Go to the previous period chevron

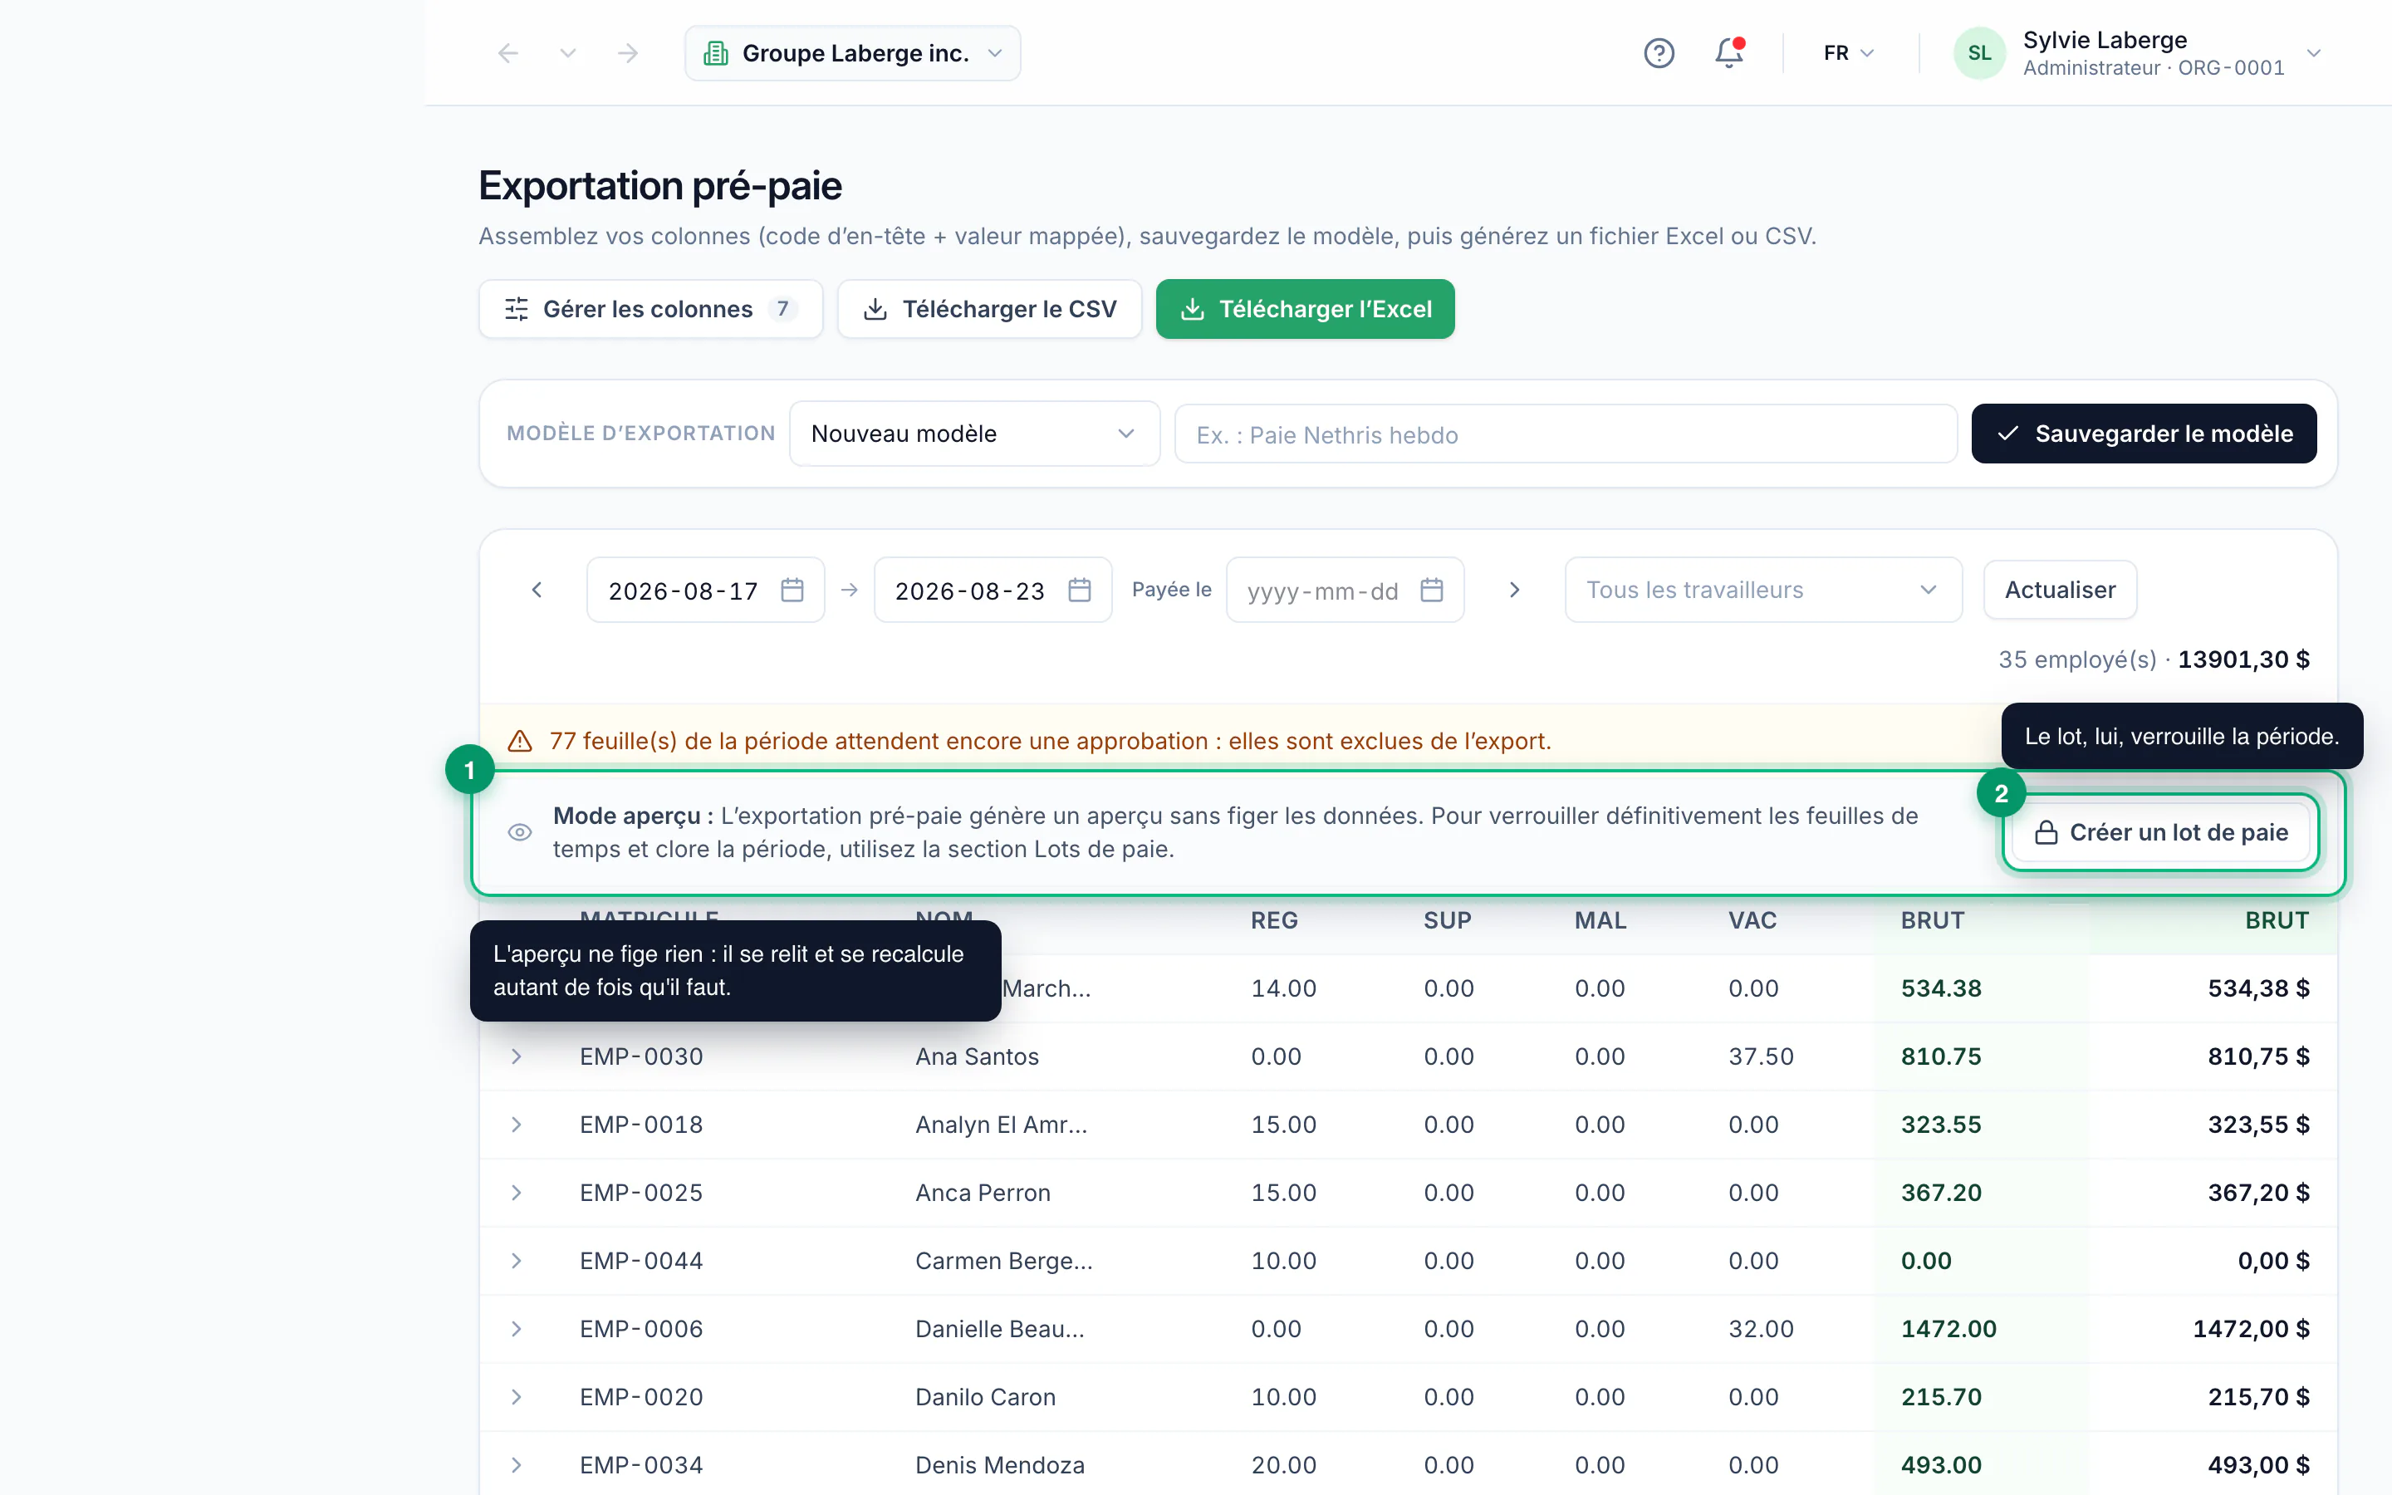pos(537,591)
